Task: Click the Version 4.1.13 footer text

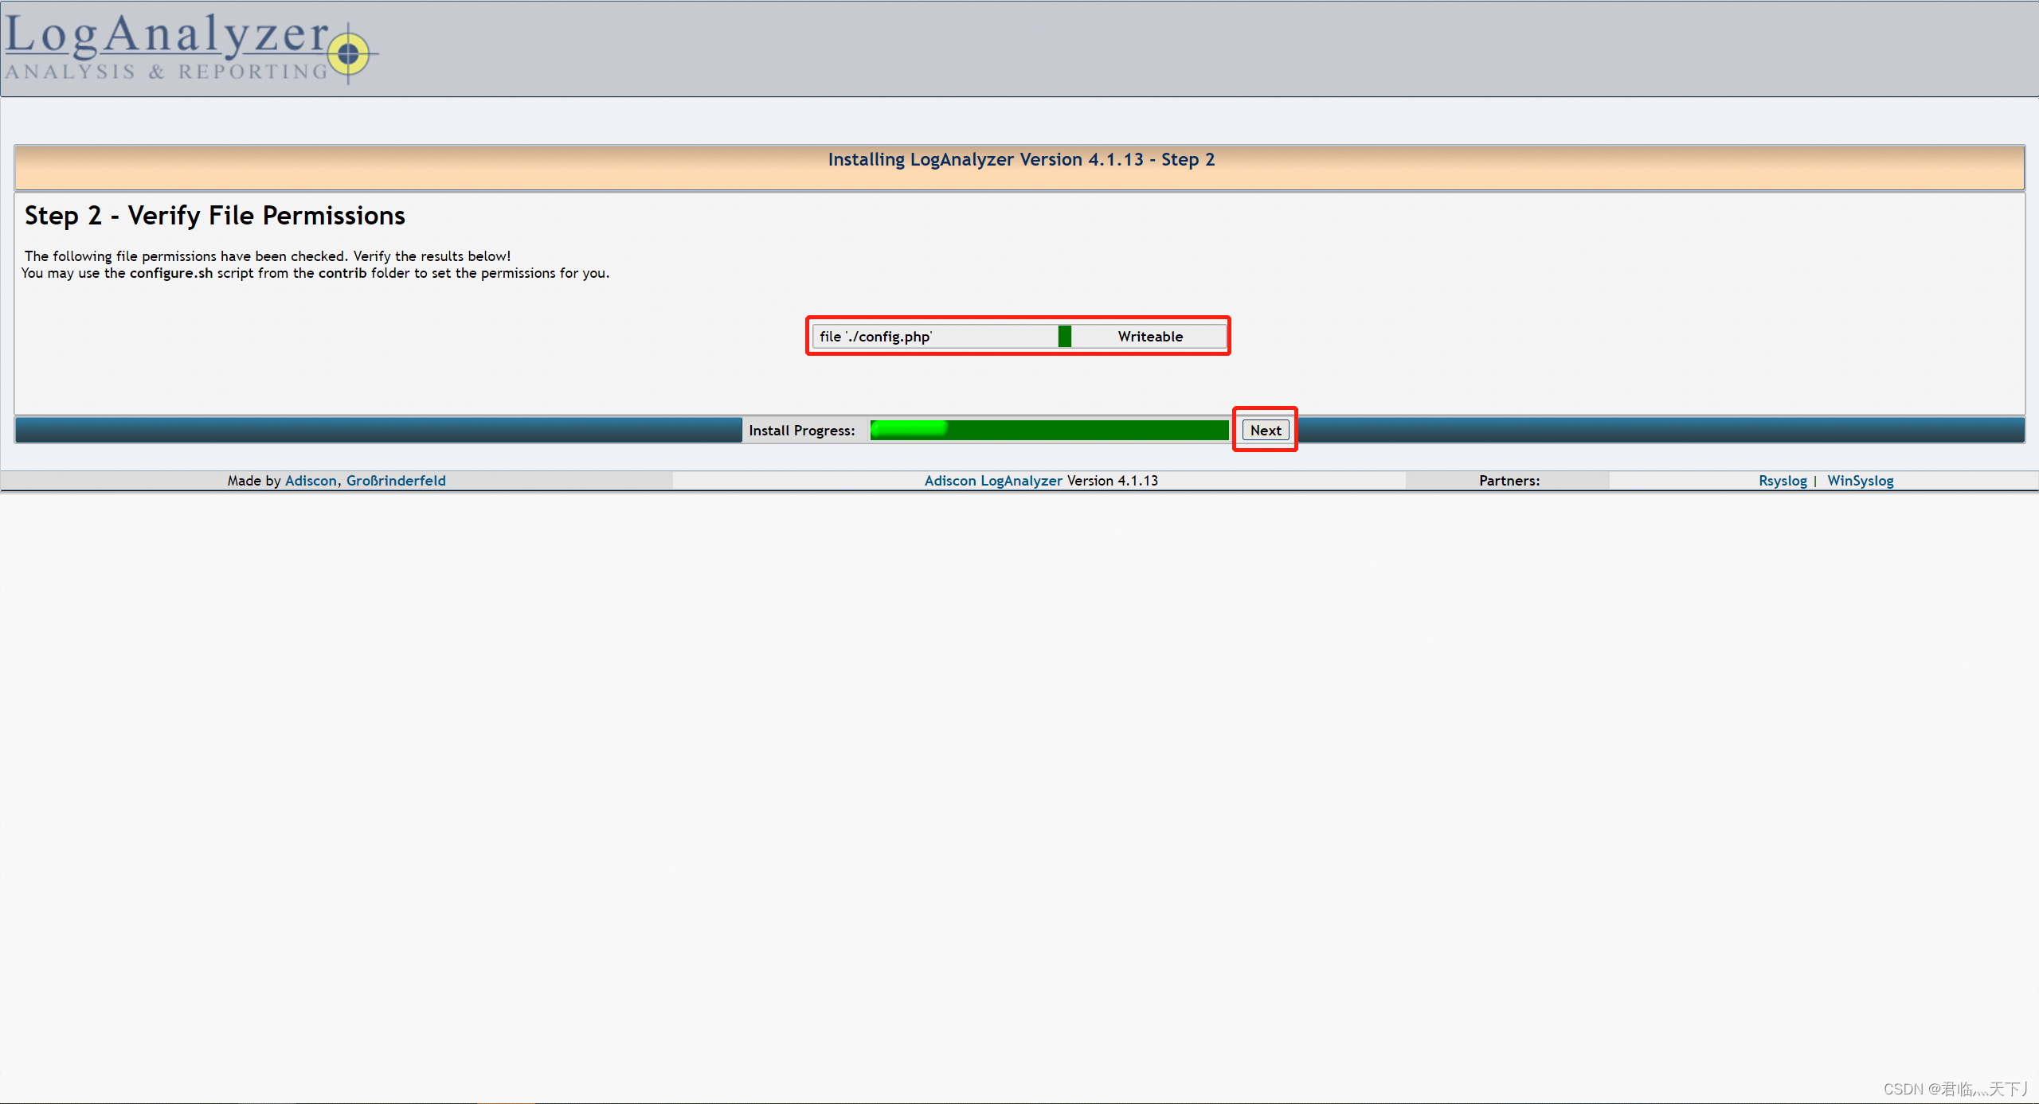Action: [1113, 480]
